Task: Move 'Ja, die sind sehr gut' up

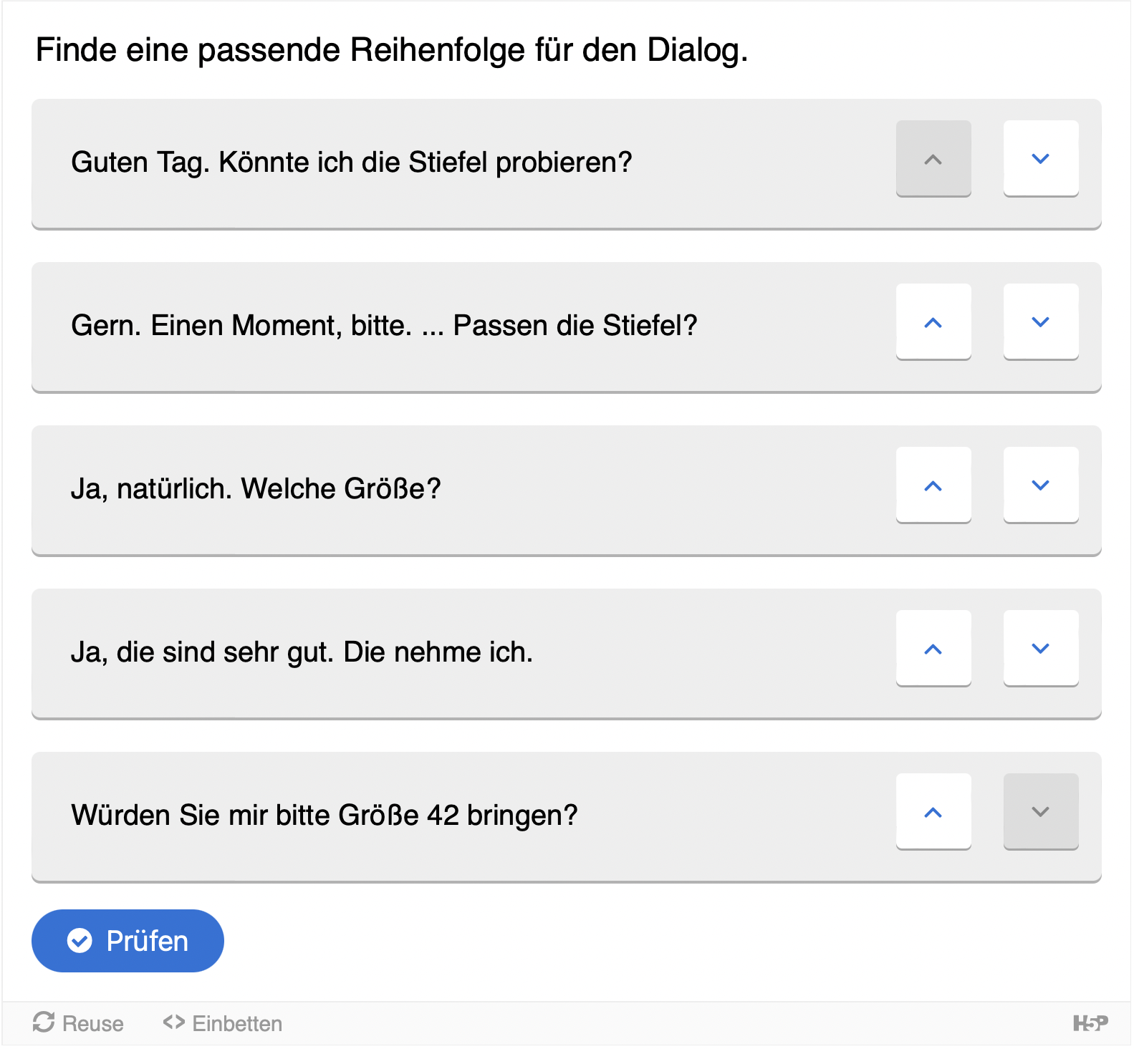Action: click(933, 649)
